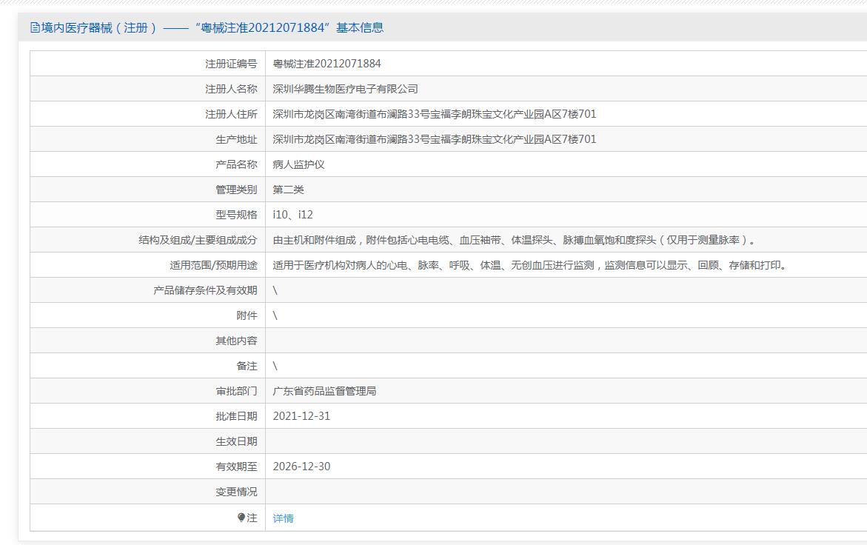
Task: Click the 生产地址 label cell
Action: click(x=147, y=138)
